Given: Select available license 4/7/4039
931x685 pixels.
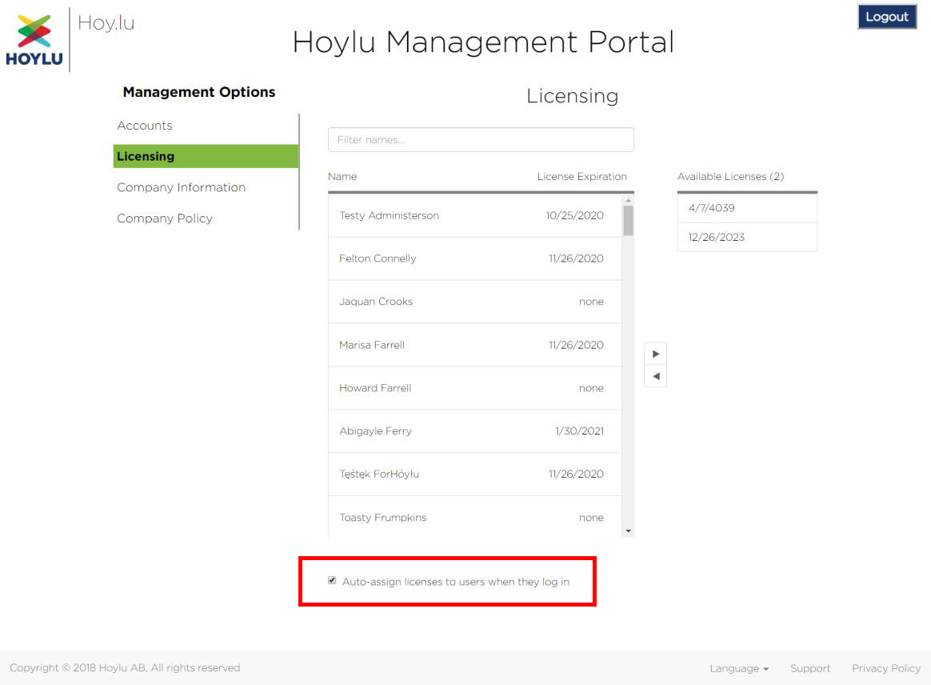Looking at the screenshot, I should tap(747, 208).
